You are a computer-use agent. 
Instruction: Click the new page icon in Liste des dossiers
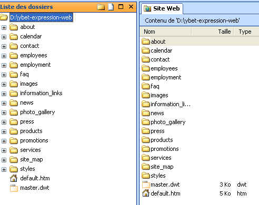coord(111,7)
